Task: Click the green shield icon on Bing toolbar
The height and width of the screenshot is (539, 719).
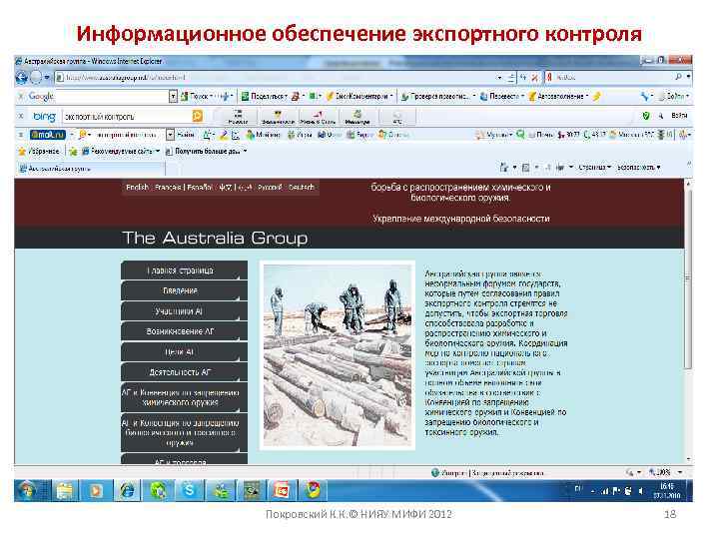Action: point(646,116)
